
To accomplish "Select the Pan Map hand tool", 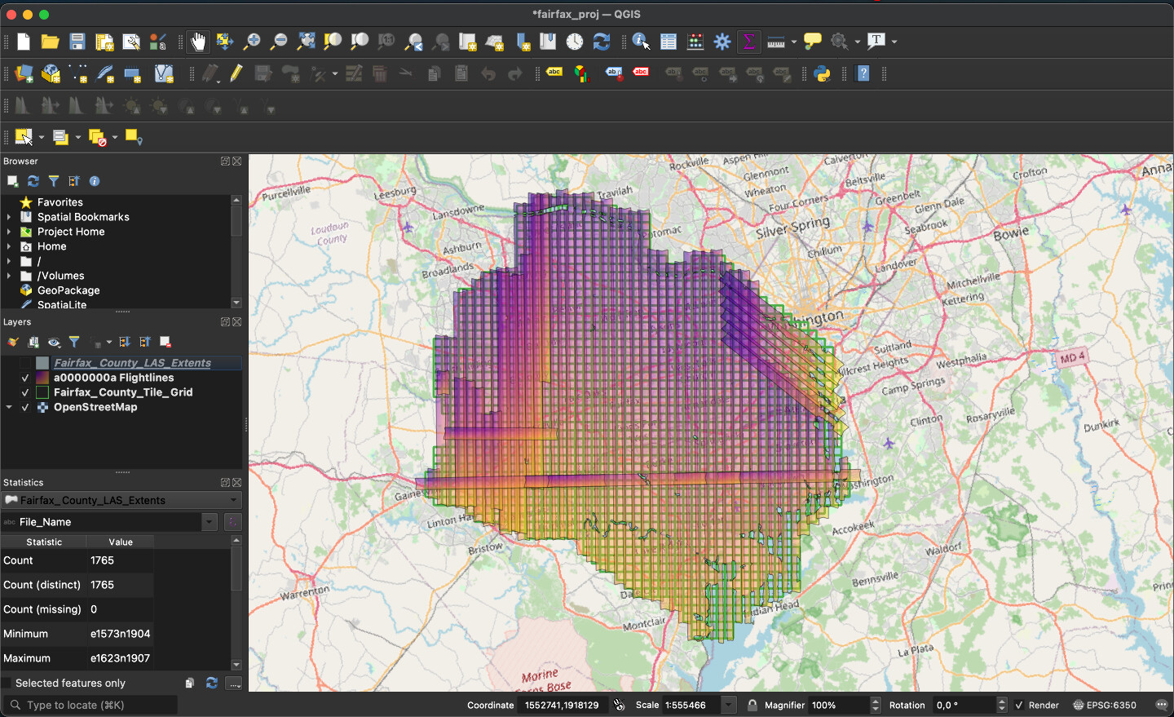I will (x=198, y=42).
